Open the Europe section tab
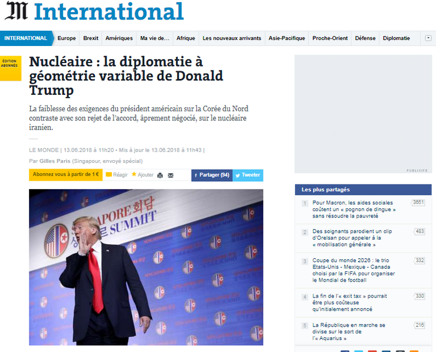 [x=66, y=39]
